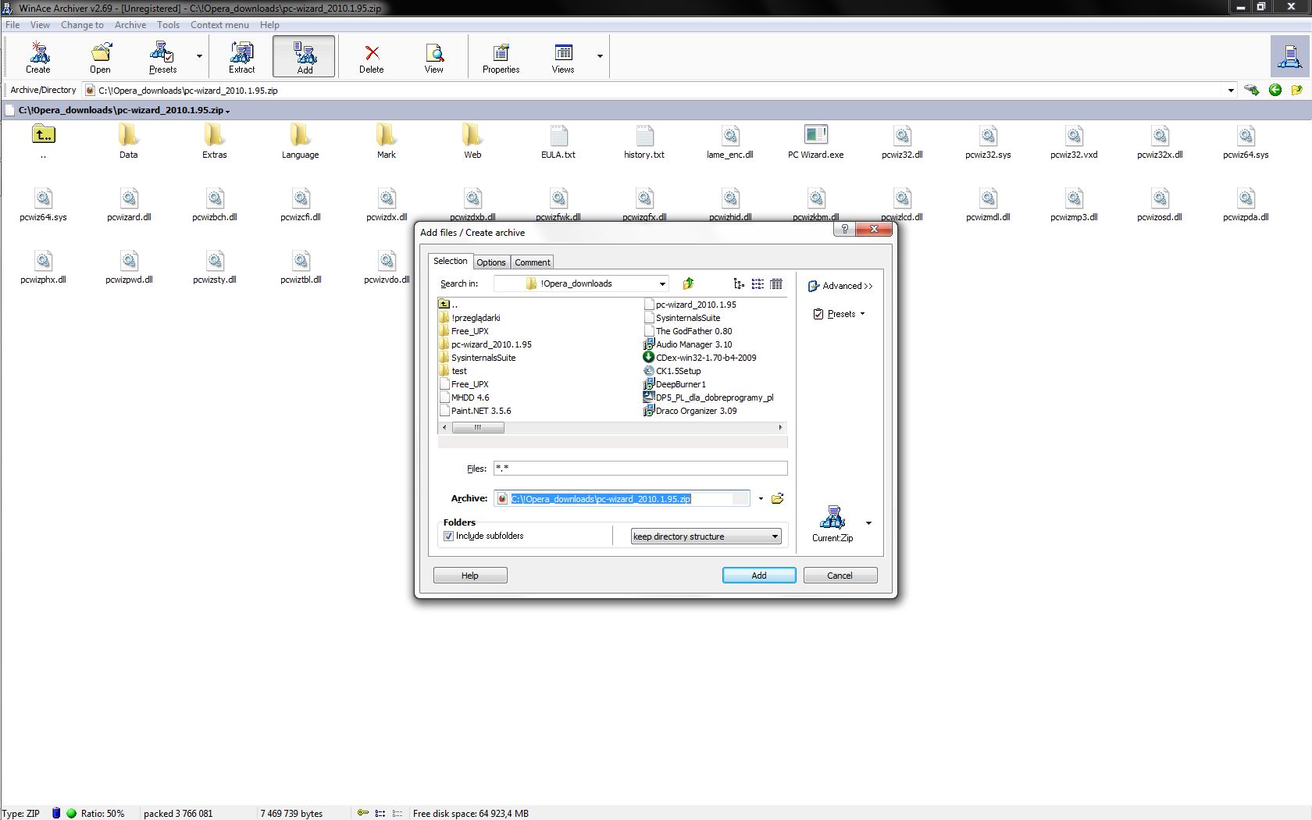The image size is (1312, 820).
Task: Click the scroll right arrow of file list
Action: coord(780,427)
